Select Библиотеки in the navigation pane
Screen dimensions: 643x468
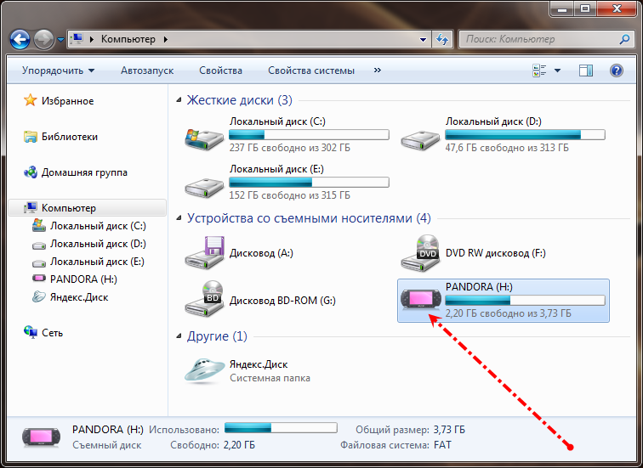[69, 137]
